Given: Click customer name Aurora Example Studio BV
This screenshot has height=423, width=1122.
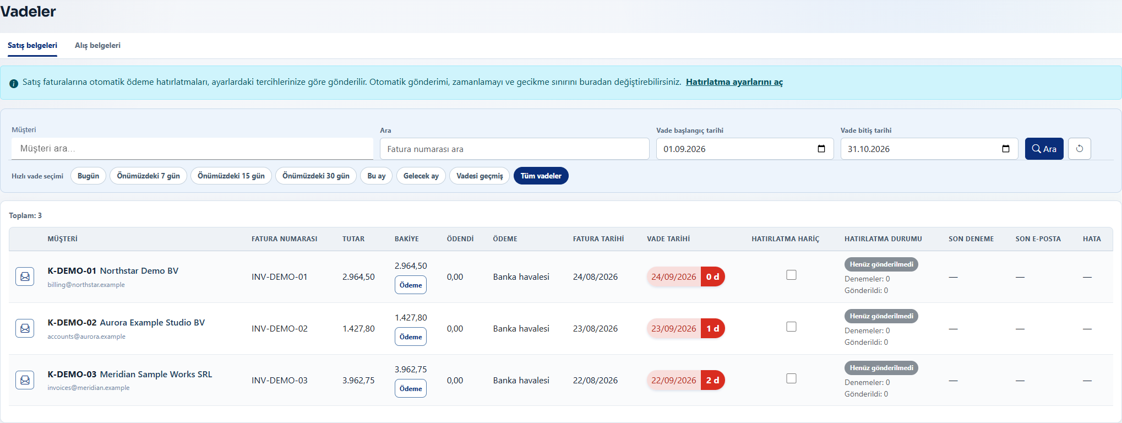Looking at the screenshot, I should (x=152, y=322).
